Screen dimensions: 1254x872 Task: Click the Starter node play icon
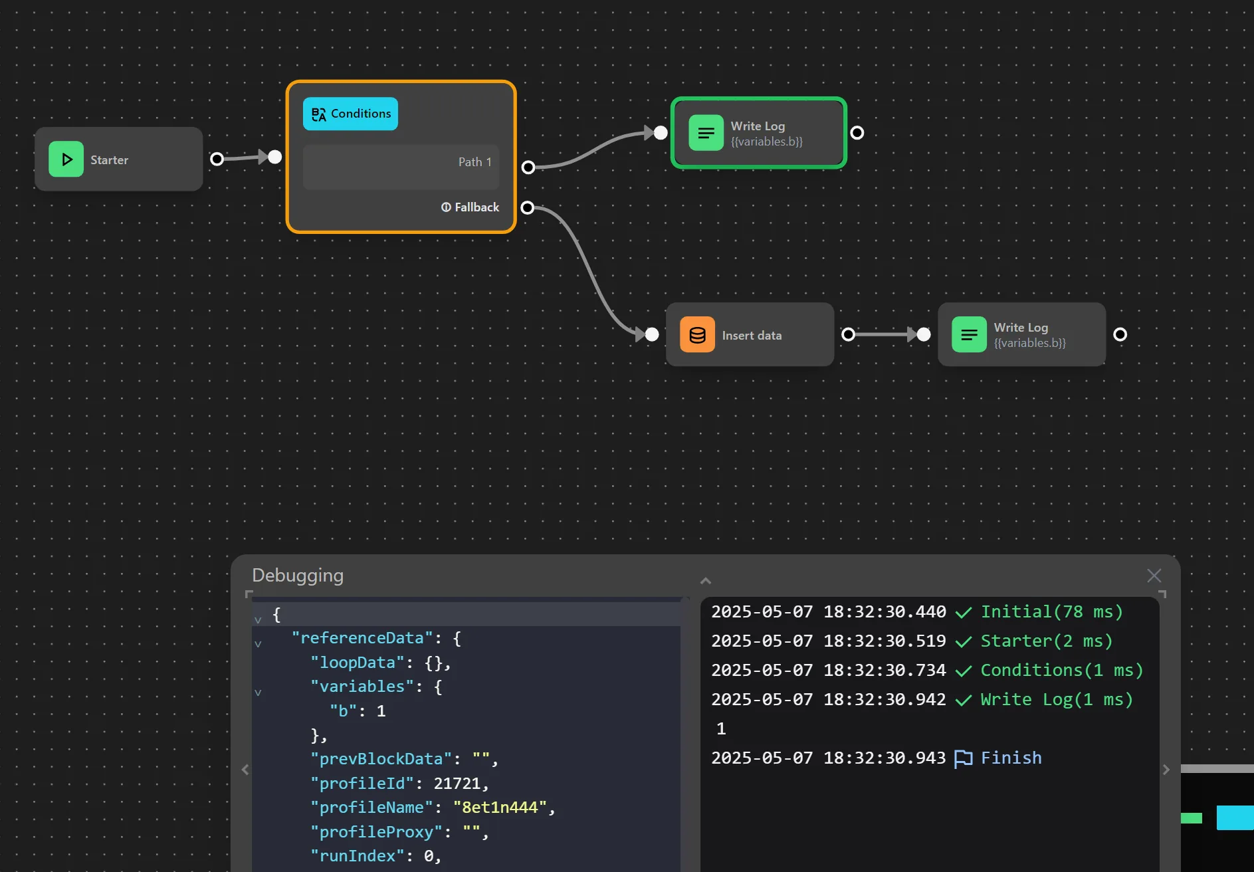[x=66, y=160]
